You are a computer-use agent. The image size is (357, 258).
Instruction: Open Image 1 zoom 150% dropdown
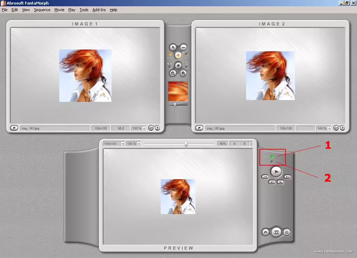(x=144, y=128)
